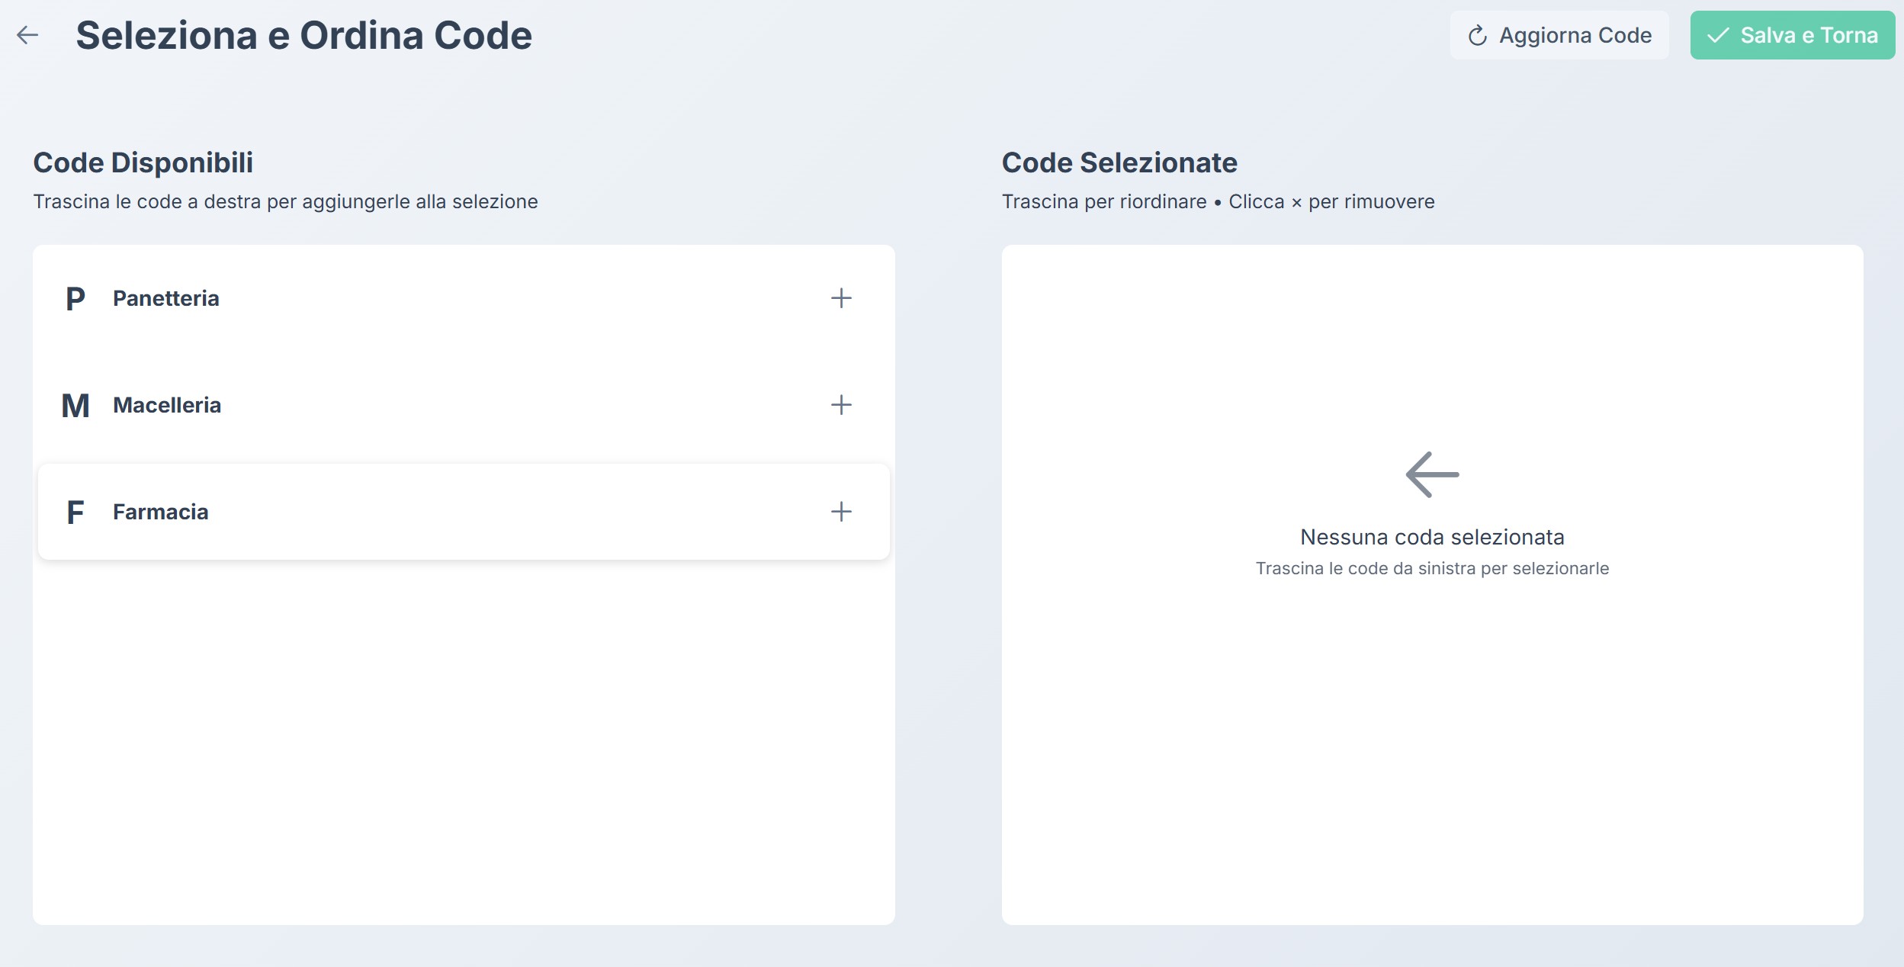Image resolution: width=1904 pixels, height=967 pixels.
Task: Click the Nessuna coda selezionata text
Action: point(1433,536)
